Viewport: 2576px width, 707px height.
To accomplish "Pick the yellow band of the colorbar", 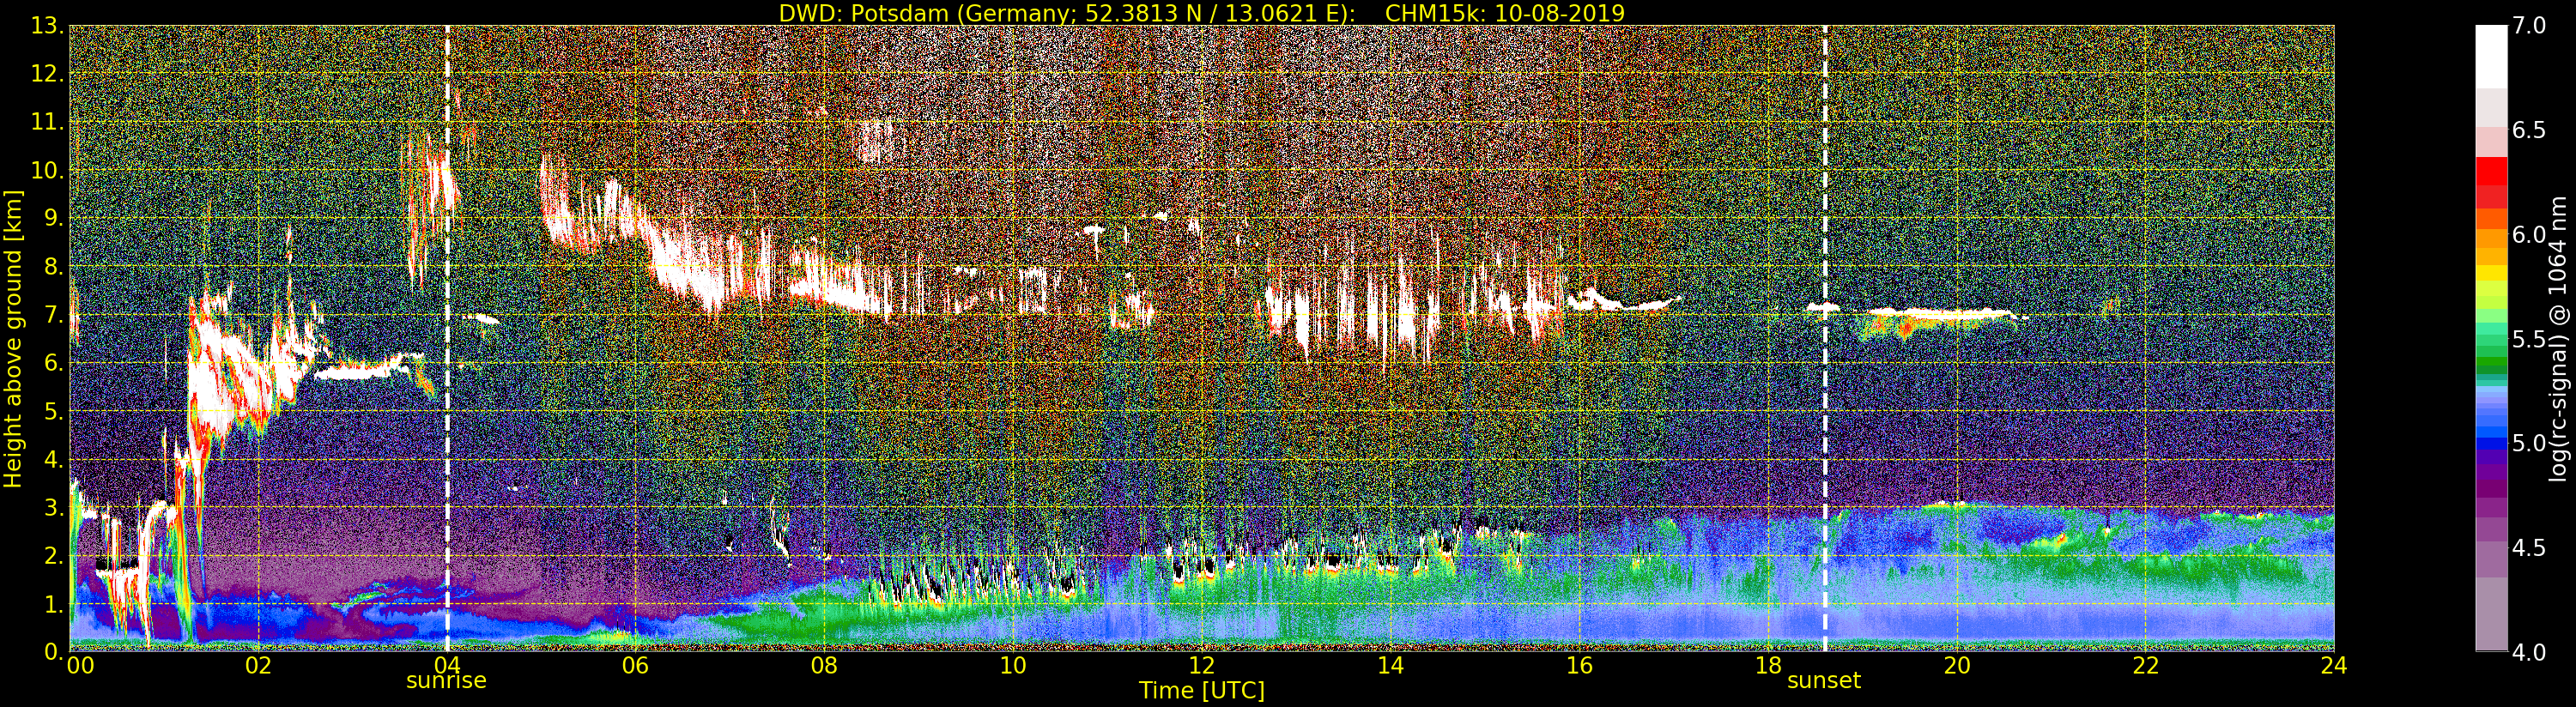I will (2491, 273).
